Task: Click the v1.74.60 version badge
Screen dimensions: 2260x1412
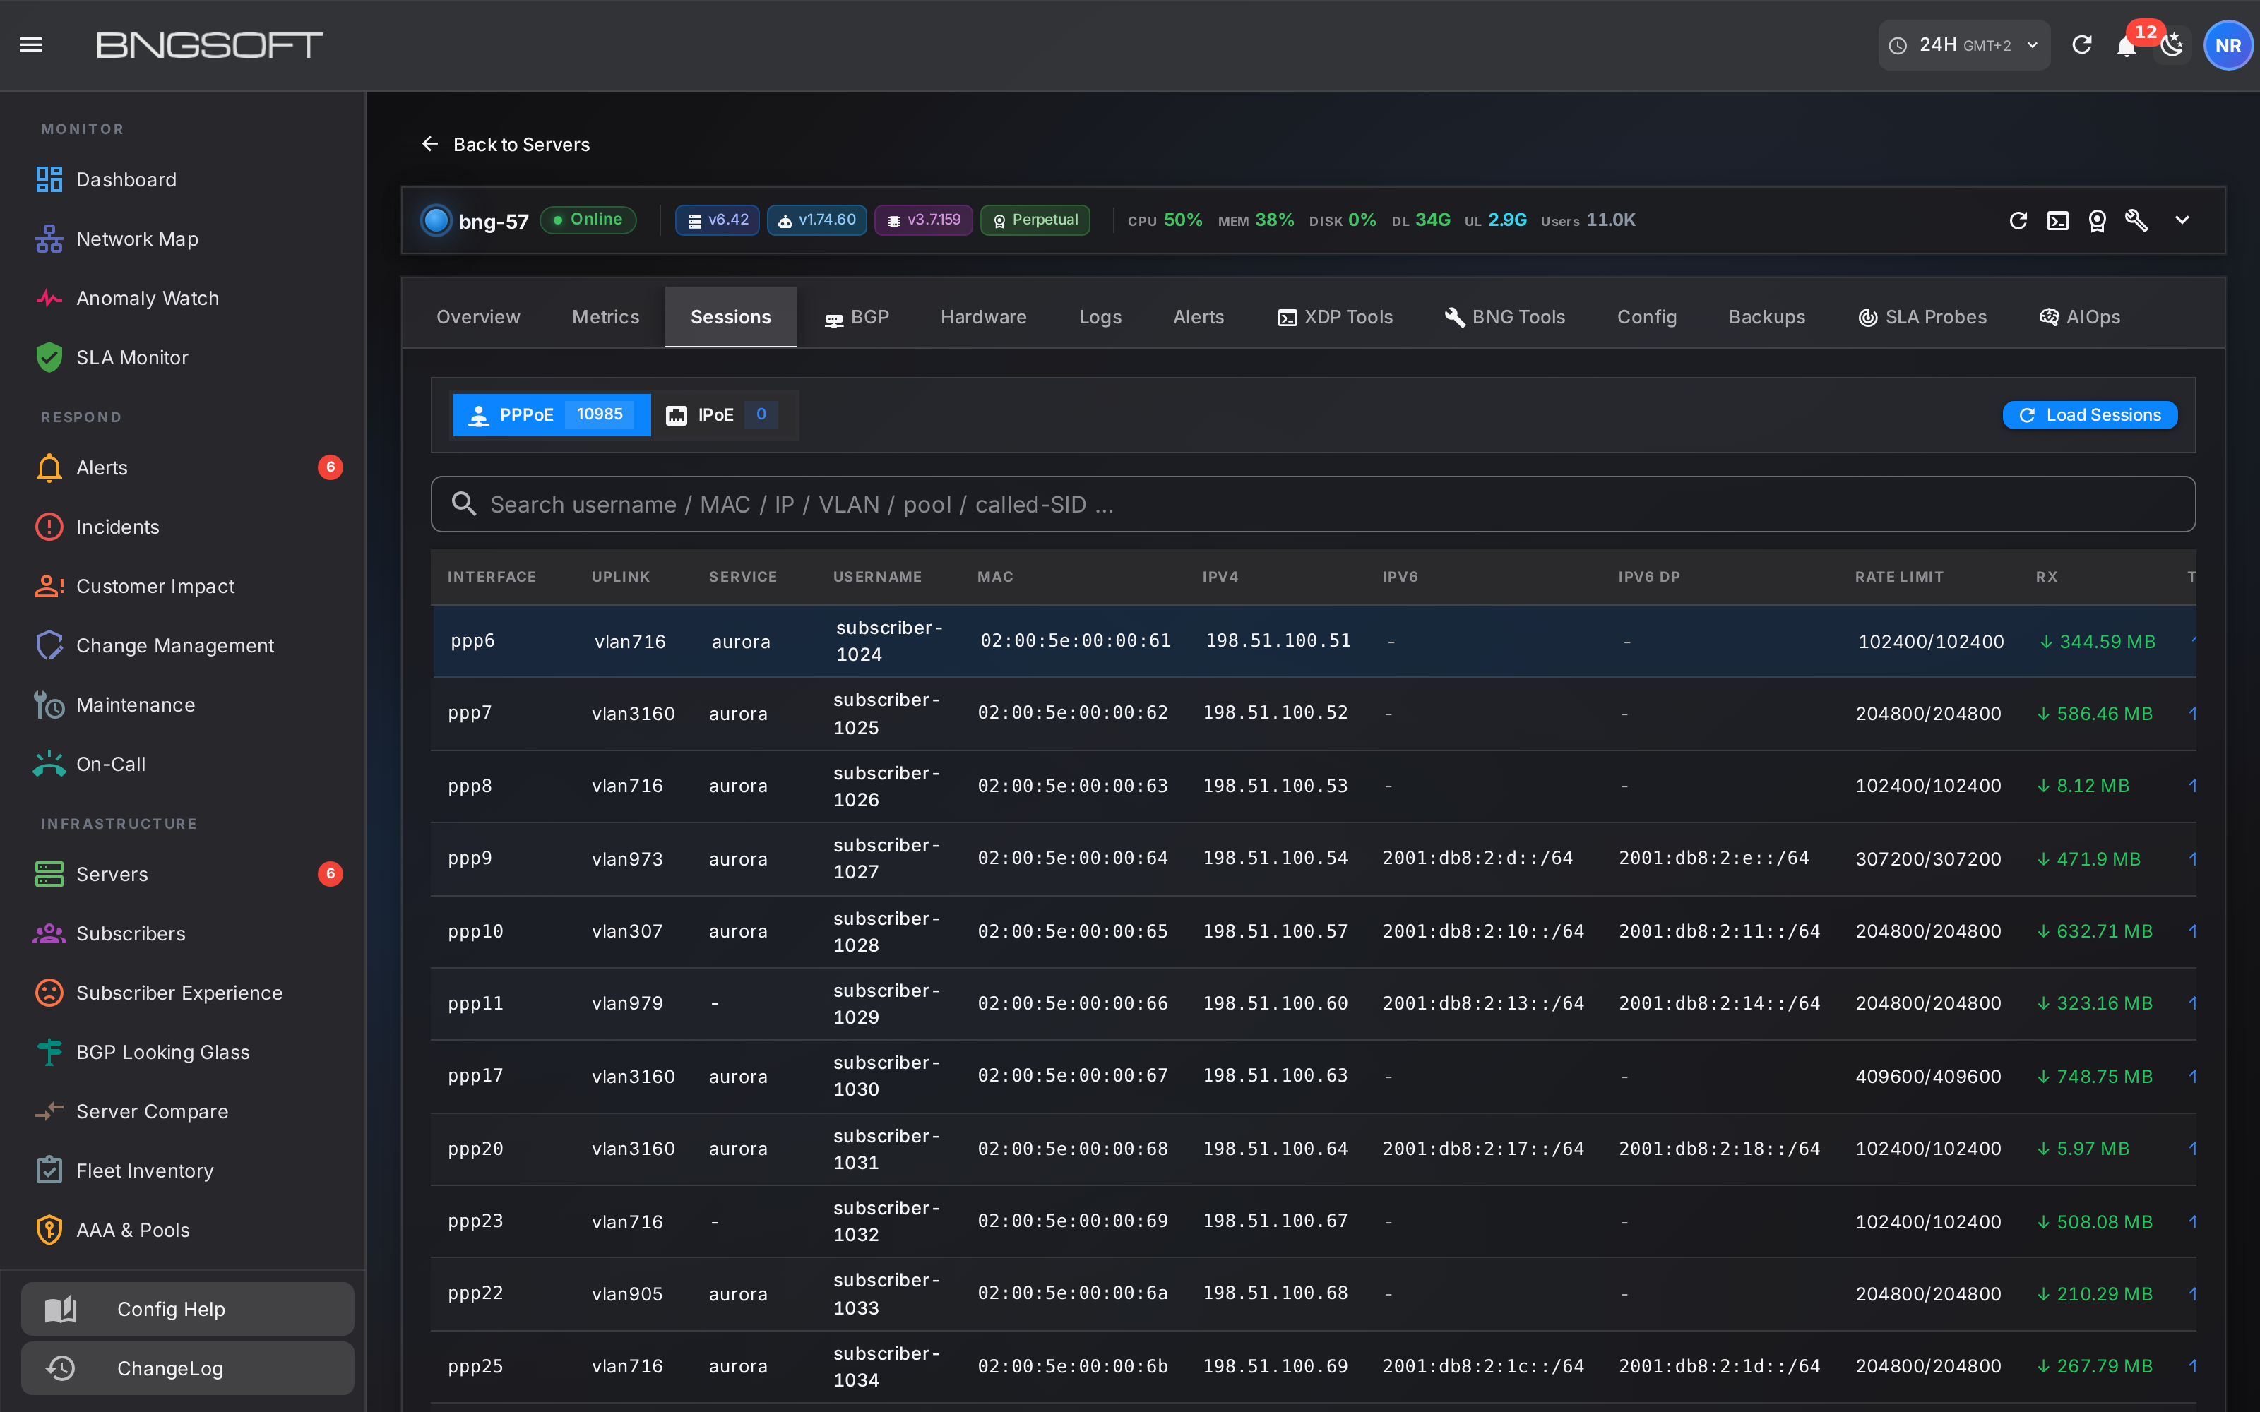Action: [817, 220]
